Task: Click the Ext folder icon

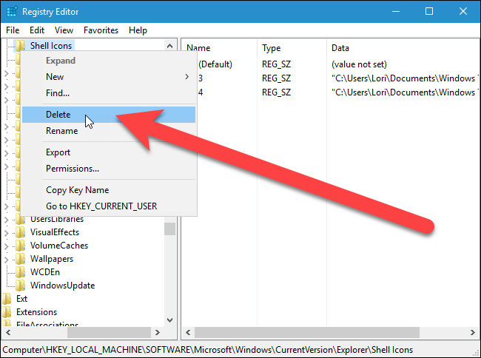Action: pyautogui.click(x=7, y=299)
